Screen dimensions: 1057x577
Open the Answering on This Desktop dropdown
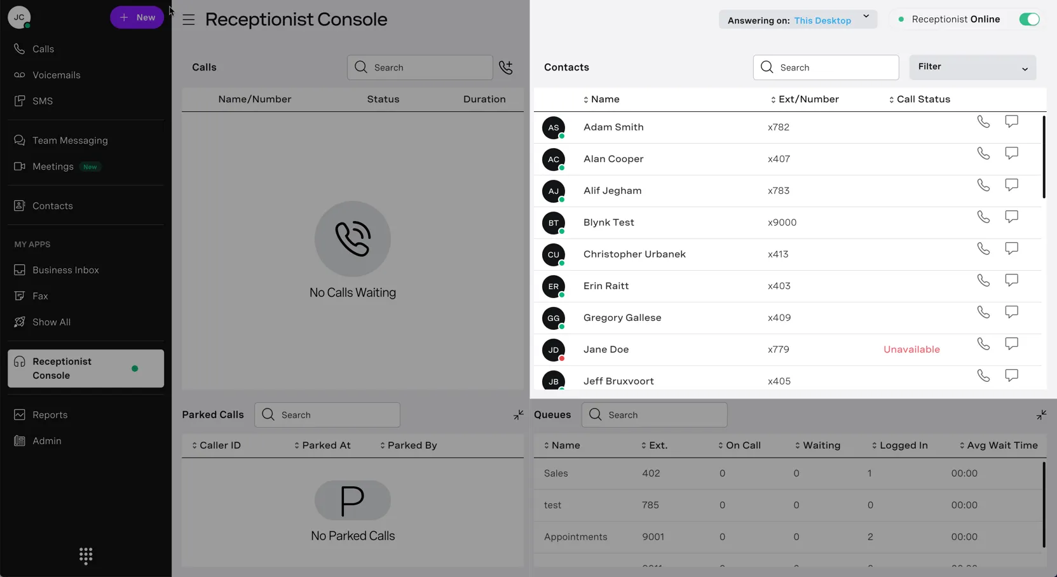click(798, 20)
